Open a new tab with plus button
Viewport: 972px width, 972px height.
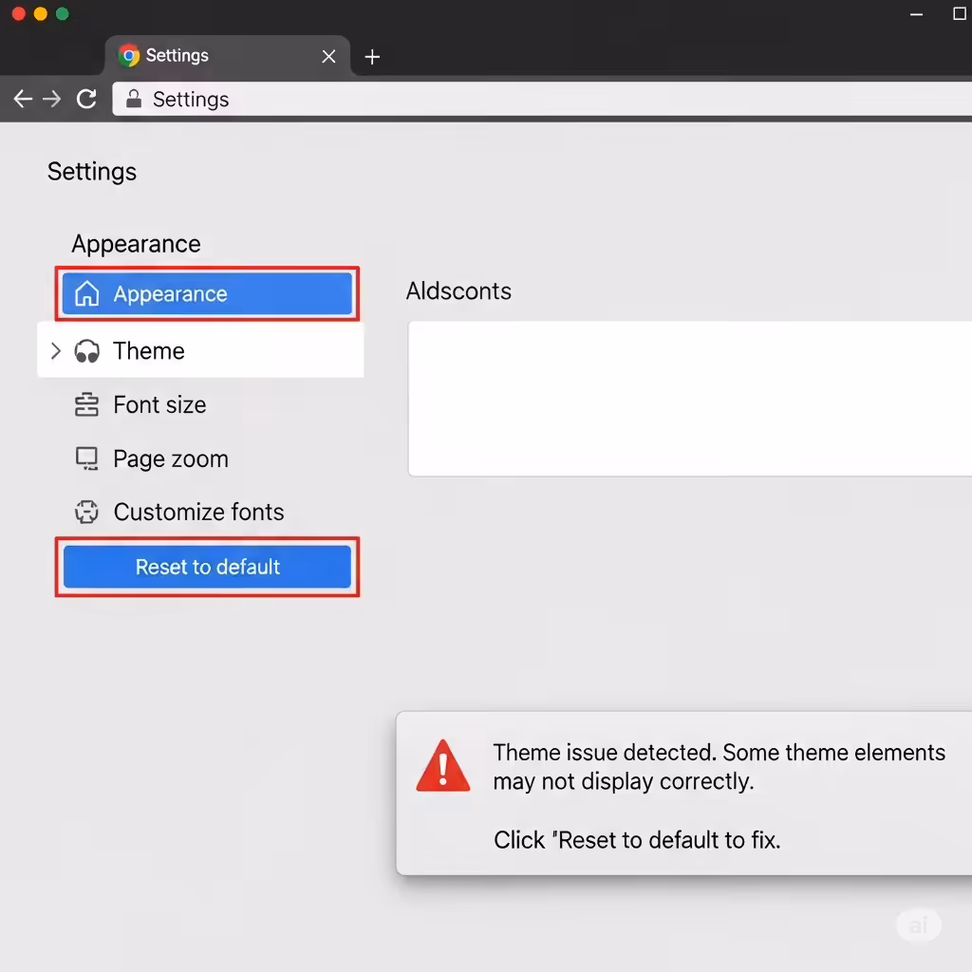pyautogui.click(x=372, y=57)
